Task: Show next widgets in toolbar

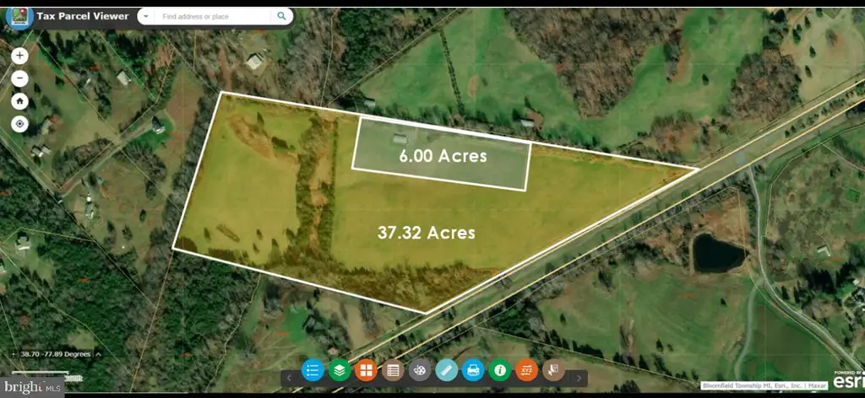Action: coord(579,378)
